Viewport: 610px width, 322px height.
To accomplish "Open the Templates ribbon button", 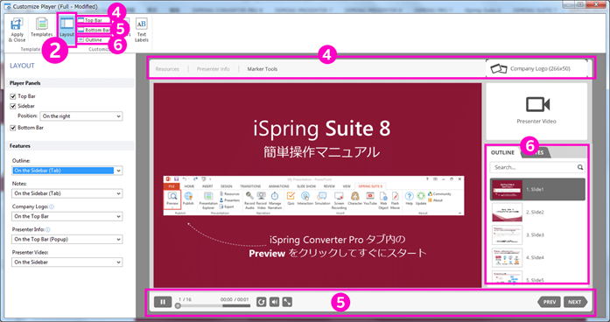I will tap(42, 28).
